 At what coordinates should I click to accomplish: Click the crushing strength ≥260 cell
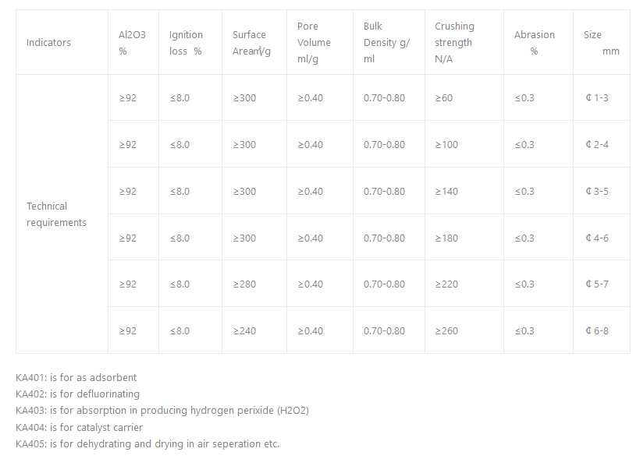447,331
